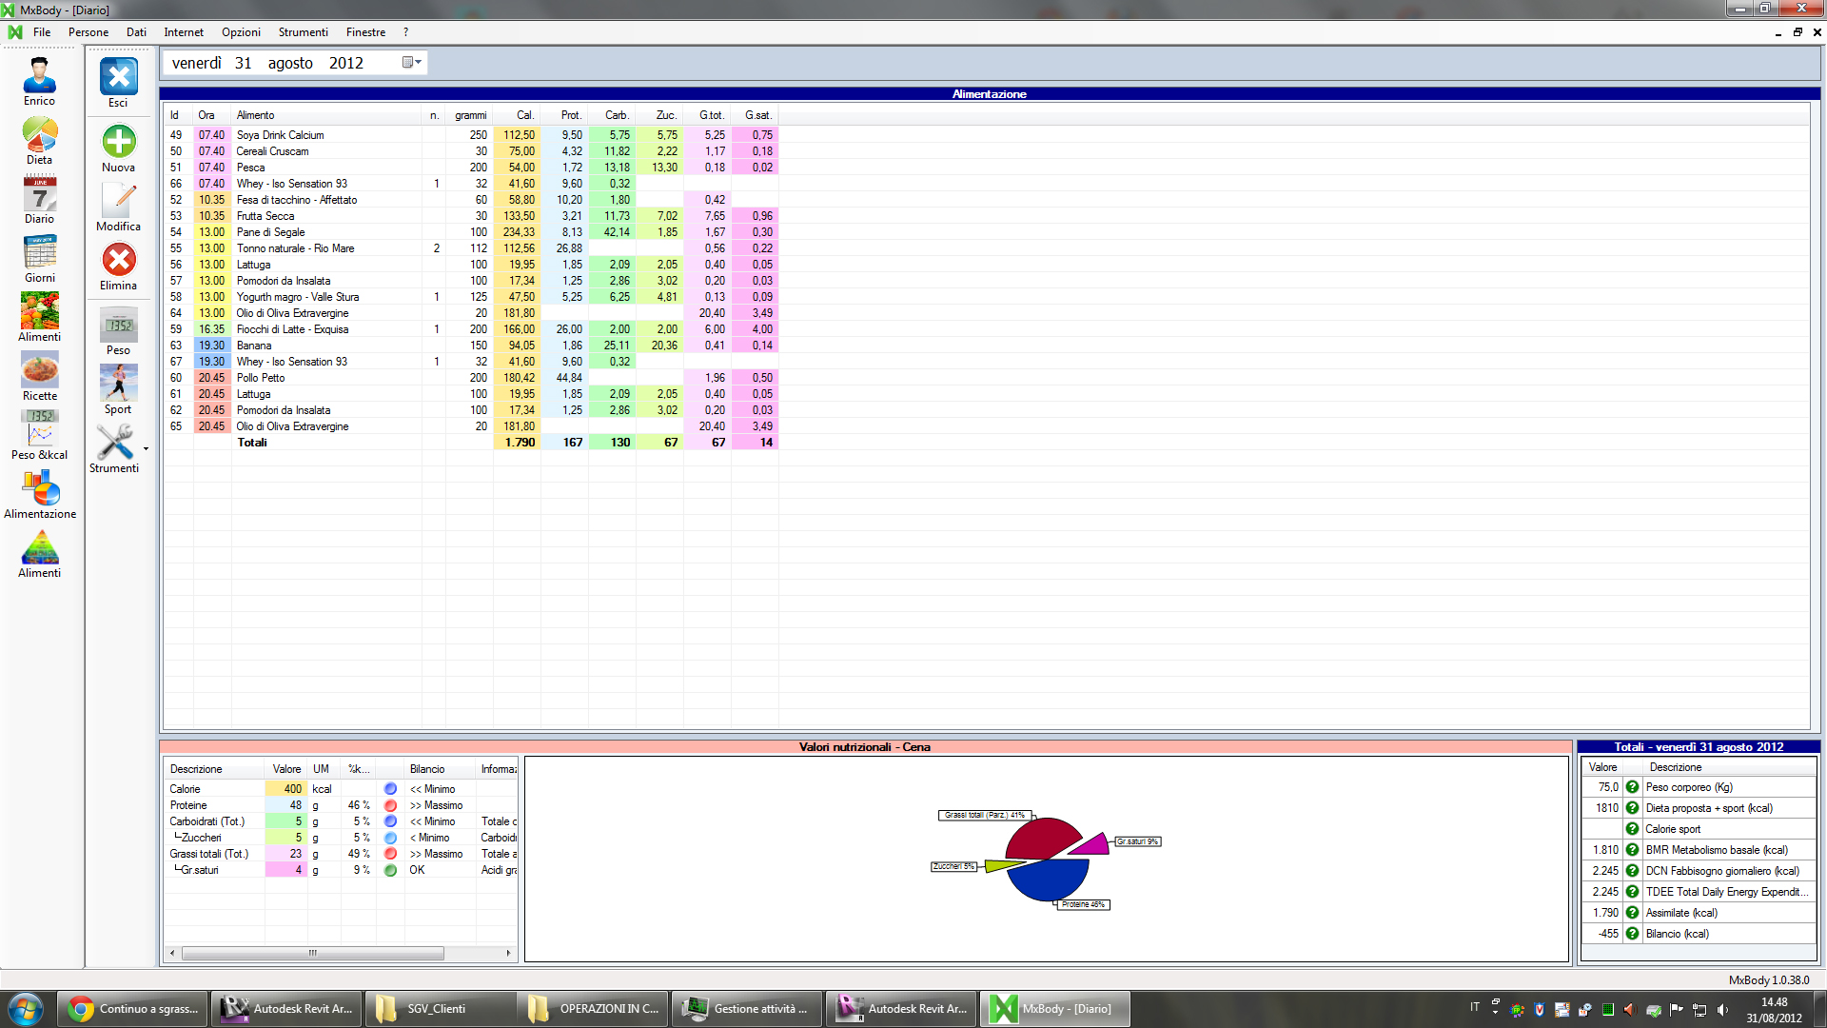Sort table by grammi column header
This screenshot has width=1827, height=1028.
[469, 115]
